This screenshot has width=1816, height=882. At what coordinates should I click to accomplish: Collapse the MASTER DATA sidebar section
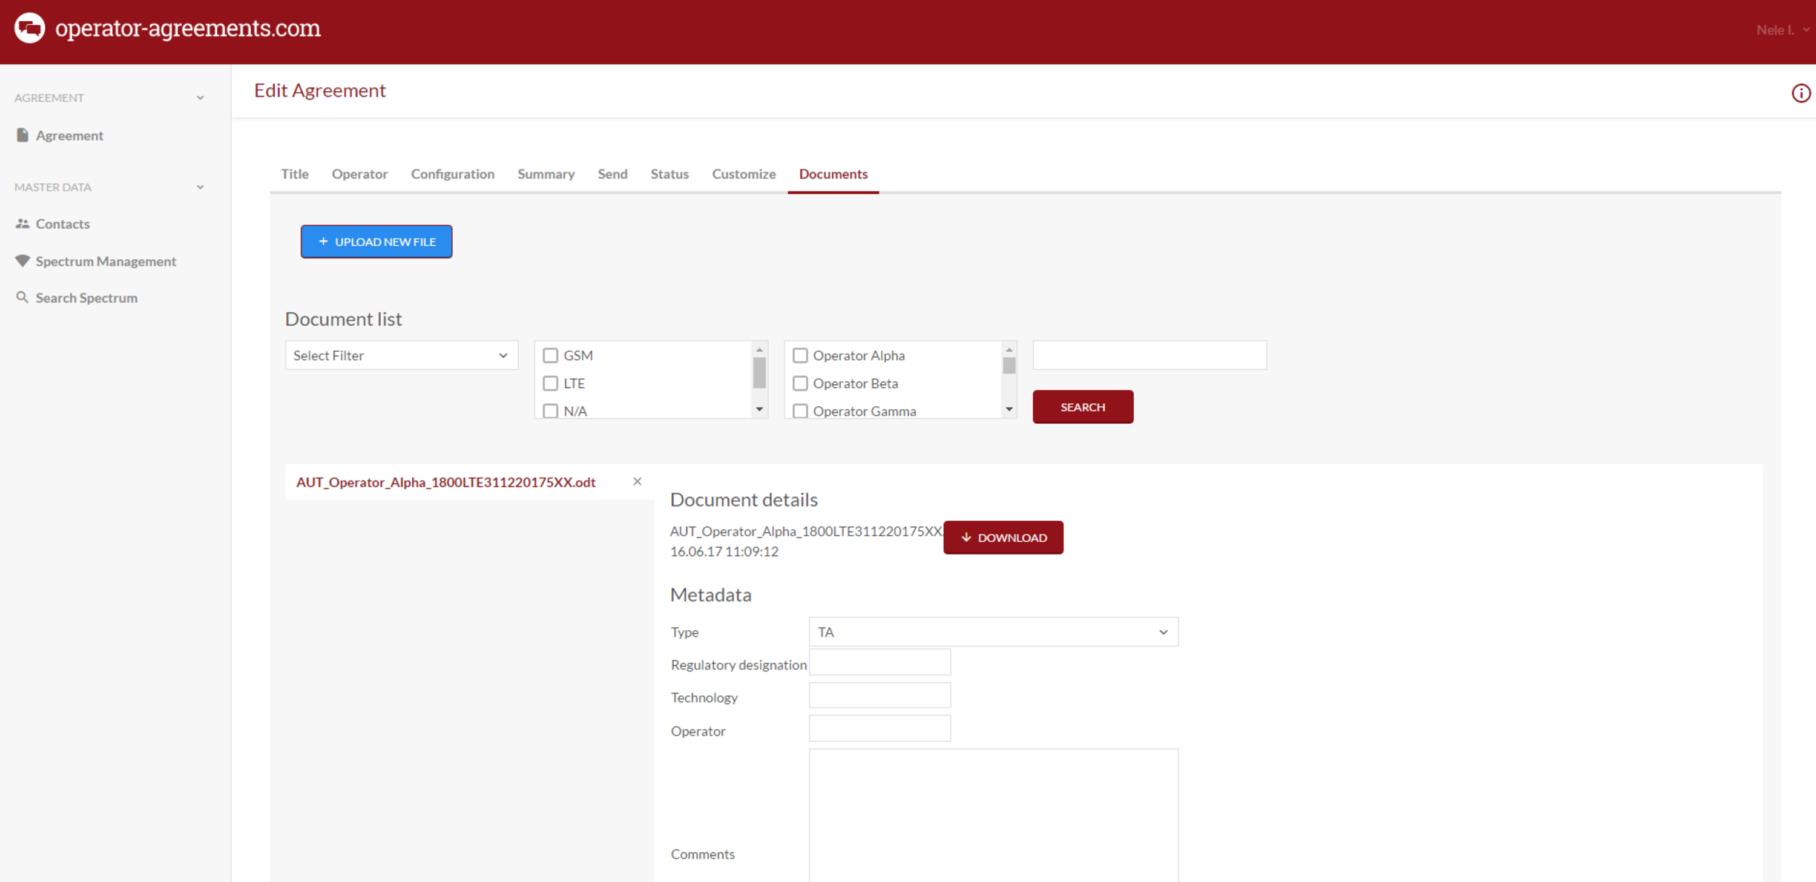200,188
